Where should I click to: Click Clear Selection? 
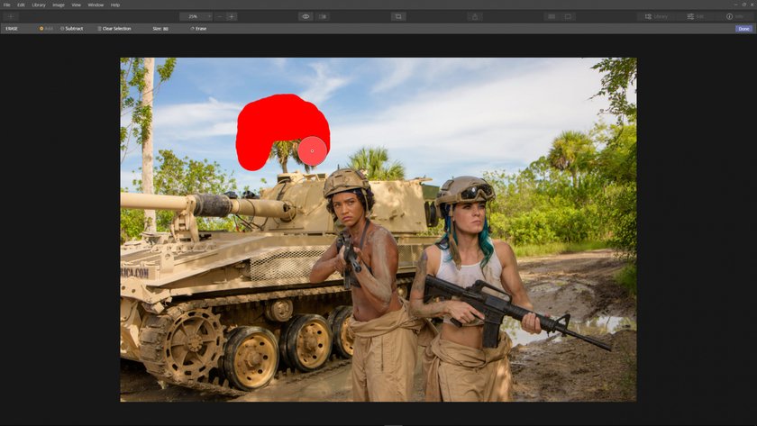[114, 29]
